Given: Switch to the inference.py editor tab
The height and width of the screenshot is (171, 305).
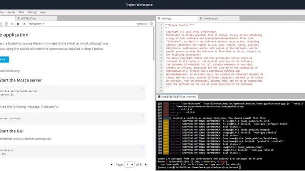Looking at the screenshot, I should (x=219, y=19).
